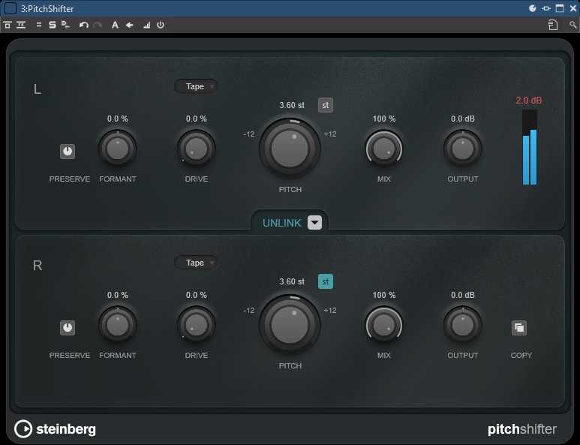Screen dimensions: 580x445
Task: Click the R channel DRIVE knob
Action: (197, 326)
